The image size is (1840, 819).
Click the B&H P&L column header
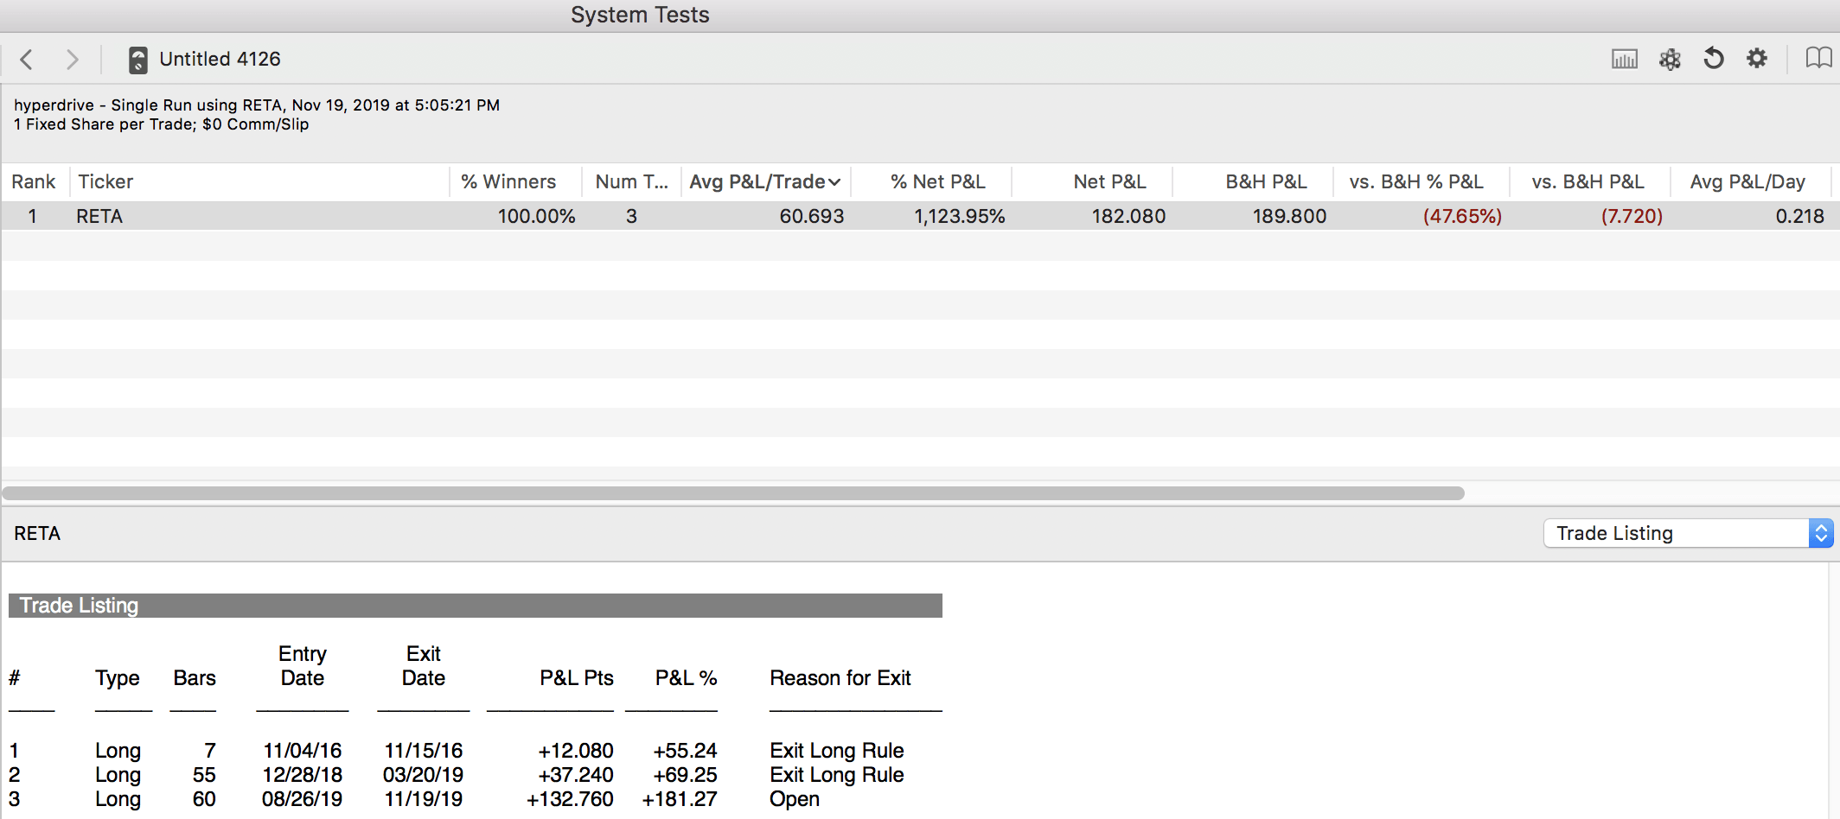(x=1266, y=182)
